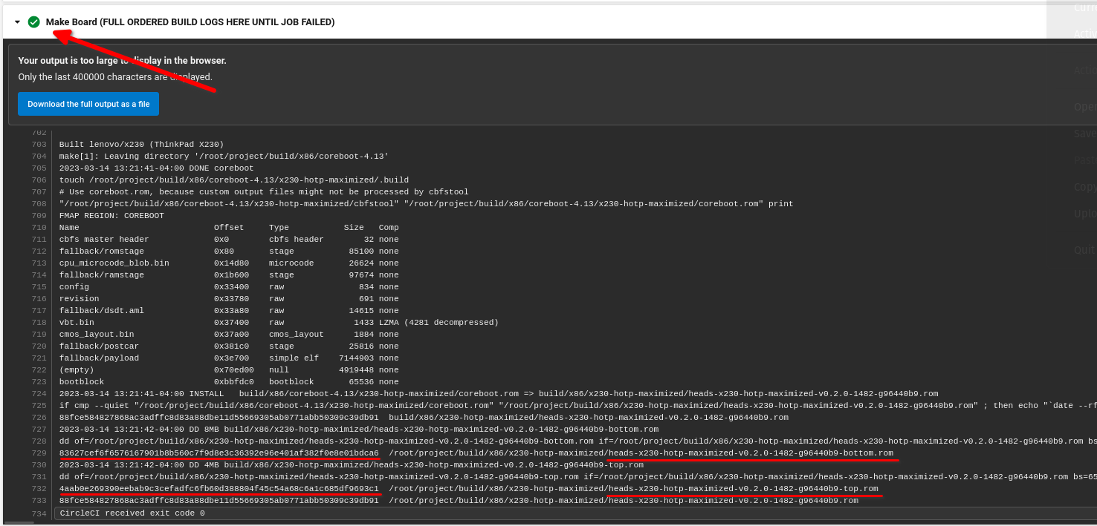
Task: Click line number 732 in the gutter
Action: 39,489
